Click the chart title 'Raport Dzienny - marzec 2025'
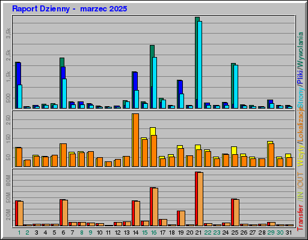308x240 pixels. tap(70, 9)
